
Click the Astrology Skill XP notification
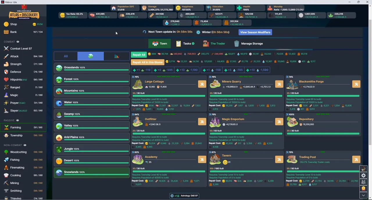pos(185,196)
